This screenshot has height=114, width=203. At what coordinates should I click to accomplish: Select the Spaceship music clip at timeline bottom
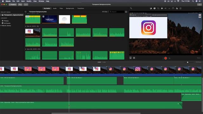pyautogui.click(x=91, y=105)
